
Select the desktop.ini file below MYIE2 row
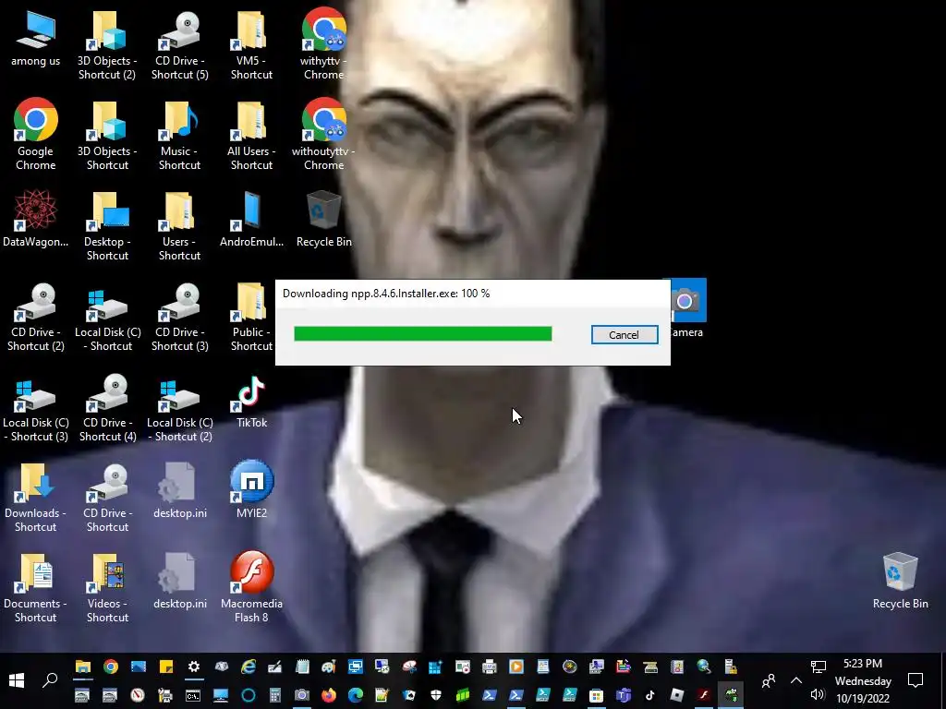180,580
